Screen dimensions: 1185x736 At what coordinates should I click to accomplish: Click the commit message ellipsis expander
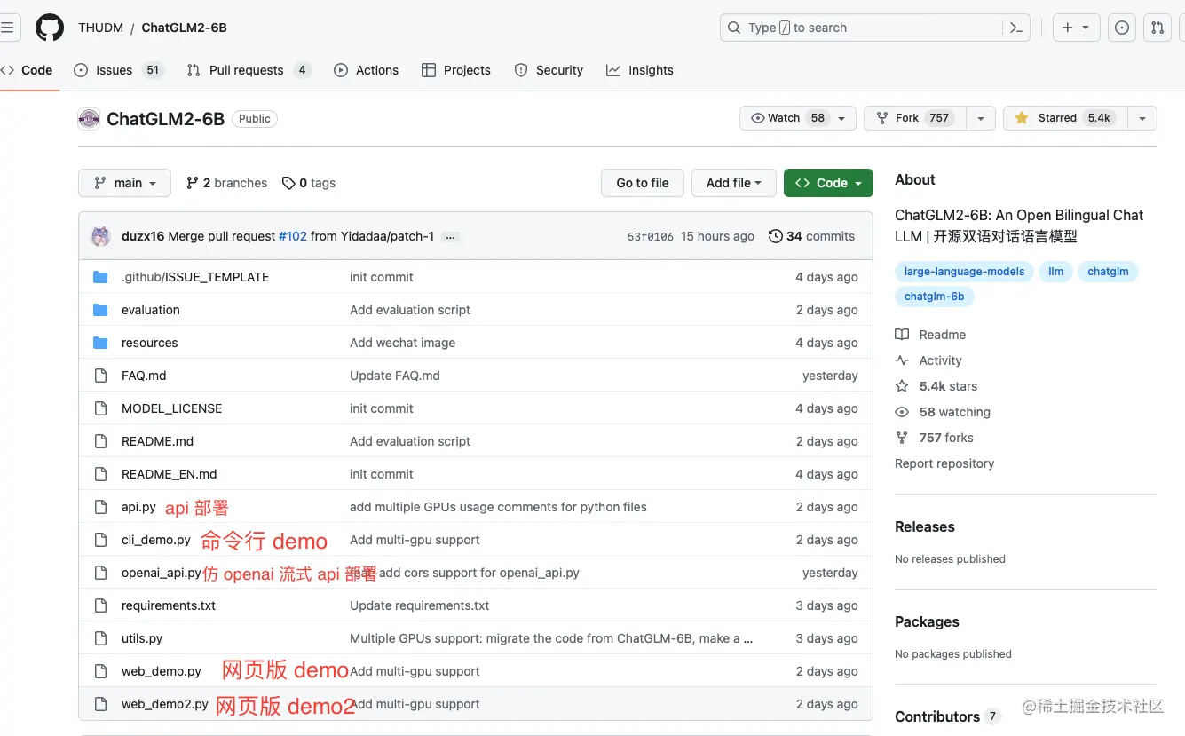(x=451, y=237)
